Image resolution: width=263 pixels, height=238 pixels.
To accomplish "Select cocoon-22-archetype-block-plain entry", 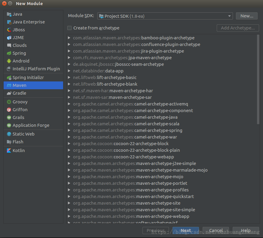I will tap(126, 150).
